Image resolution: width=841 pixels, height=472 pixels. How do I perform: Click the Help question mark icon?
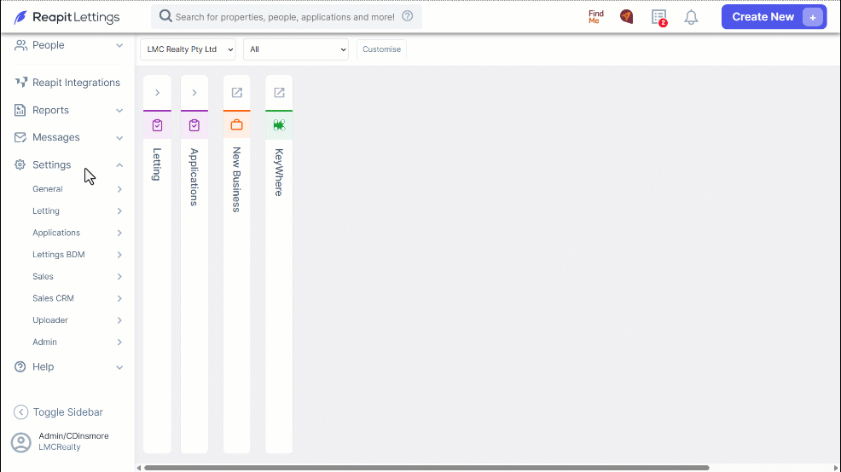(20, 366)
